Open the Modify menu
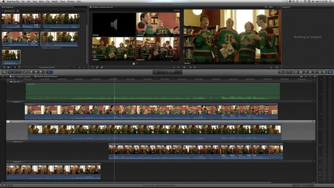334x188 pixels. pos(55,1)
